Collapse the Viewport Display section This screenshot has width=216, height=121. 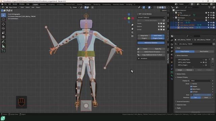[x=182, y=77]
